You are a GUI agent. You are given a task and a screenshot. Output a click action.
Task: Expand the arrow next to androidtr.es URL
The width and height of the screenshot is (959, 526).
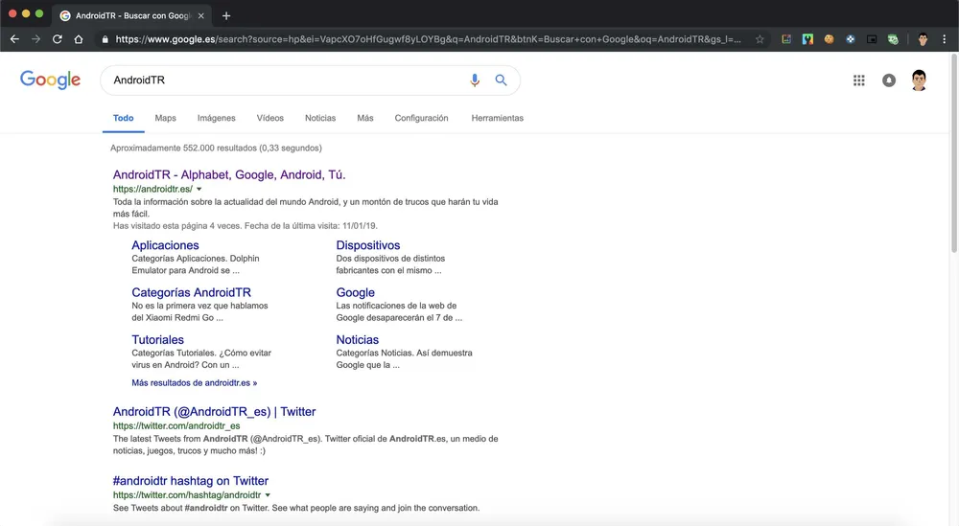(x=199, y=190)
